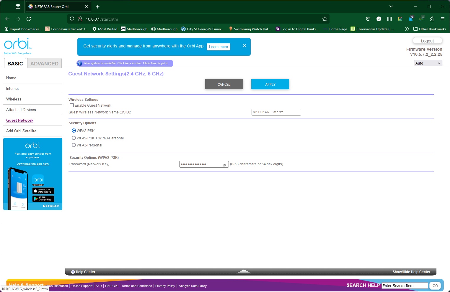Select WPA2-PSK + WPA3-Personal option
The height and width of the screenshot is (292, 450).
click(74, 138)
